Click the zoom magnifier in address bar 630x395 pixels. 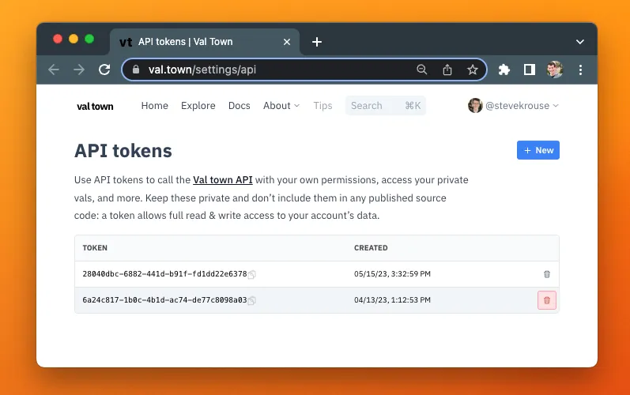422,70
